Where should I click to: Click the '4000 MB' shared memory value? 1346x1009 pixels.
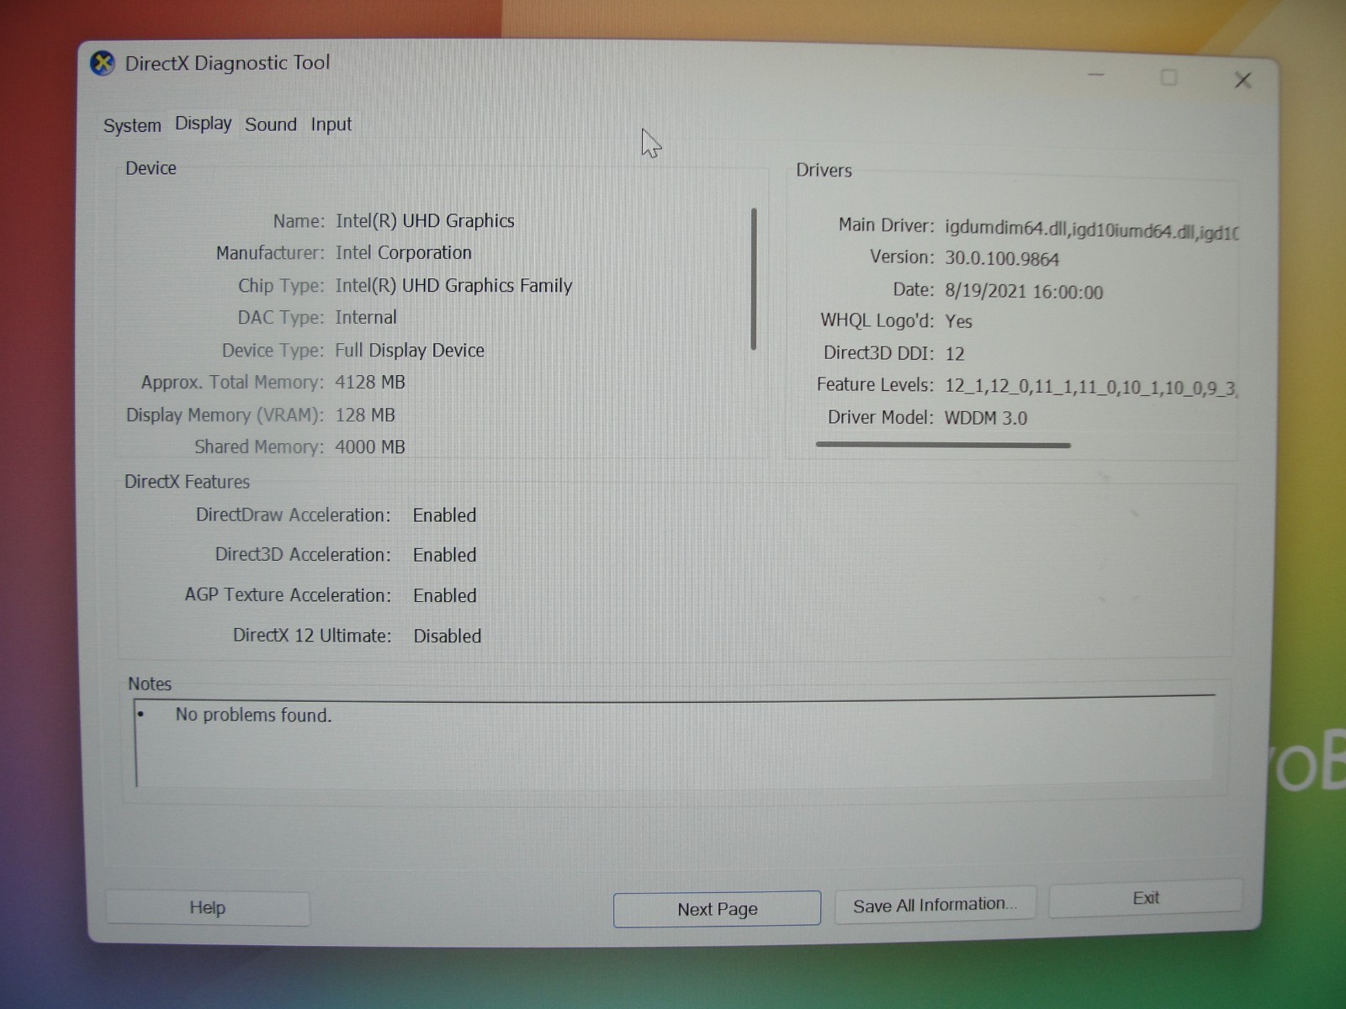[370, 447]
